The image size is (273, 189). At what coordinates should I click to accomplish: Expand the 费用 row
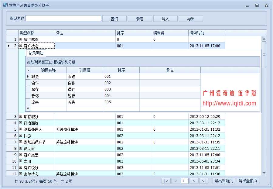[x=21, y=161]
